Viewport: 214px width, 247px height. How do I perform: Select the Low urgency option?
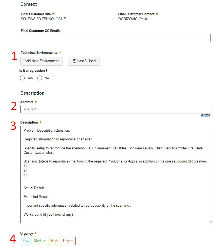[x=26, y=241]
